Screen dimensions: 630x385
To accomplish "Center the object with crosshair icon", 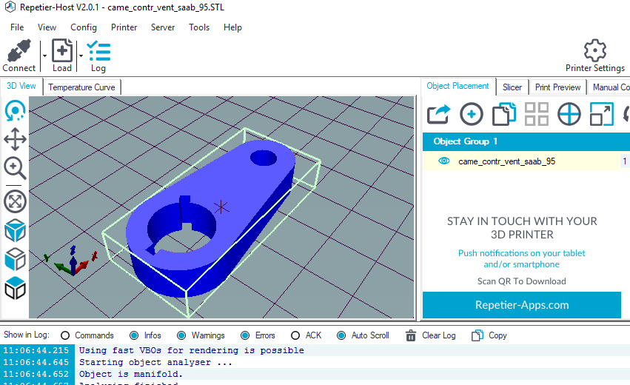I will [569, 114].
